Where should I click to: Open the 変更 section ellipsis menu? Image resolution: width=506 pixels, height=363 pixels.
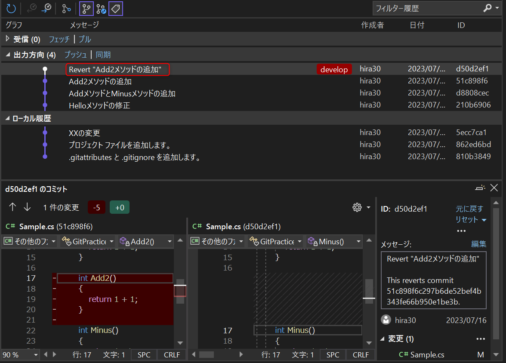click(481, 339)
